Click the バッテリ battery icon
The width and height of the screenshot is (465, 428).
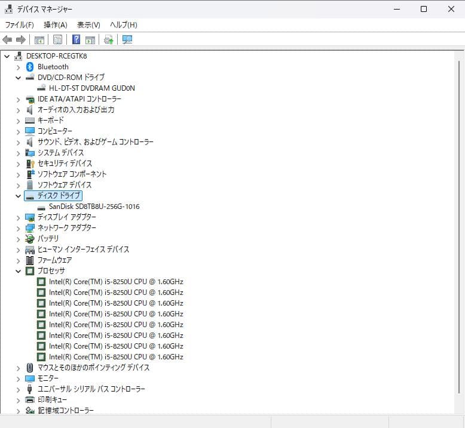click(30, 238)
